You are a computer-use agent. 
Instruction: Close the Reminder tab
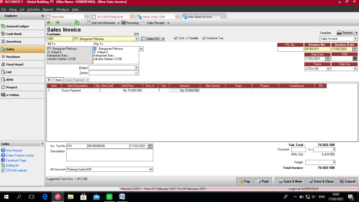click(87, 16)
